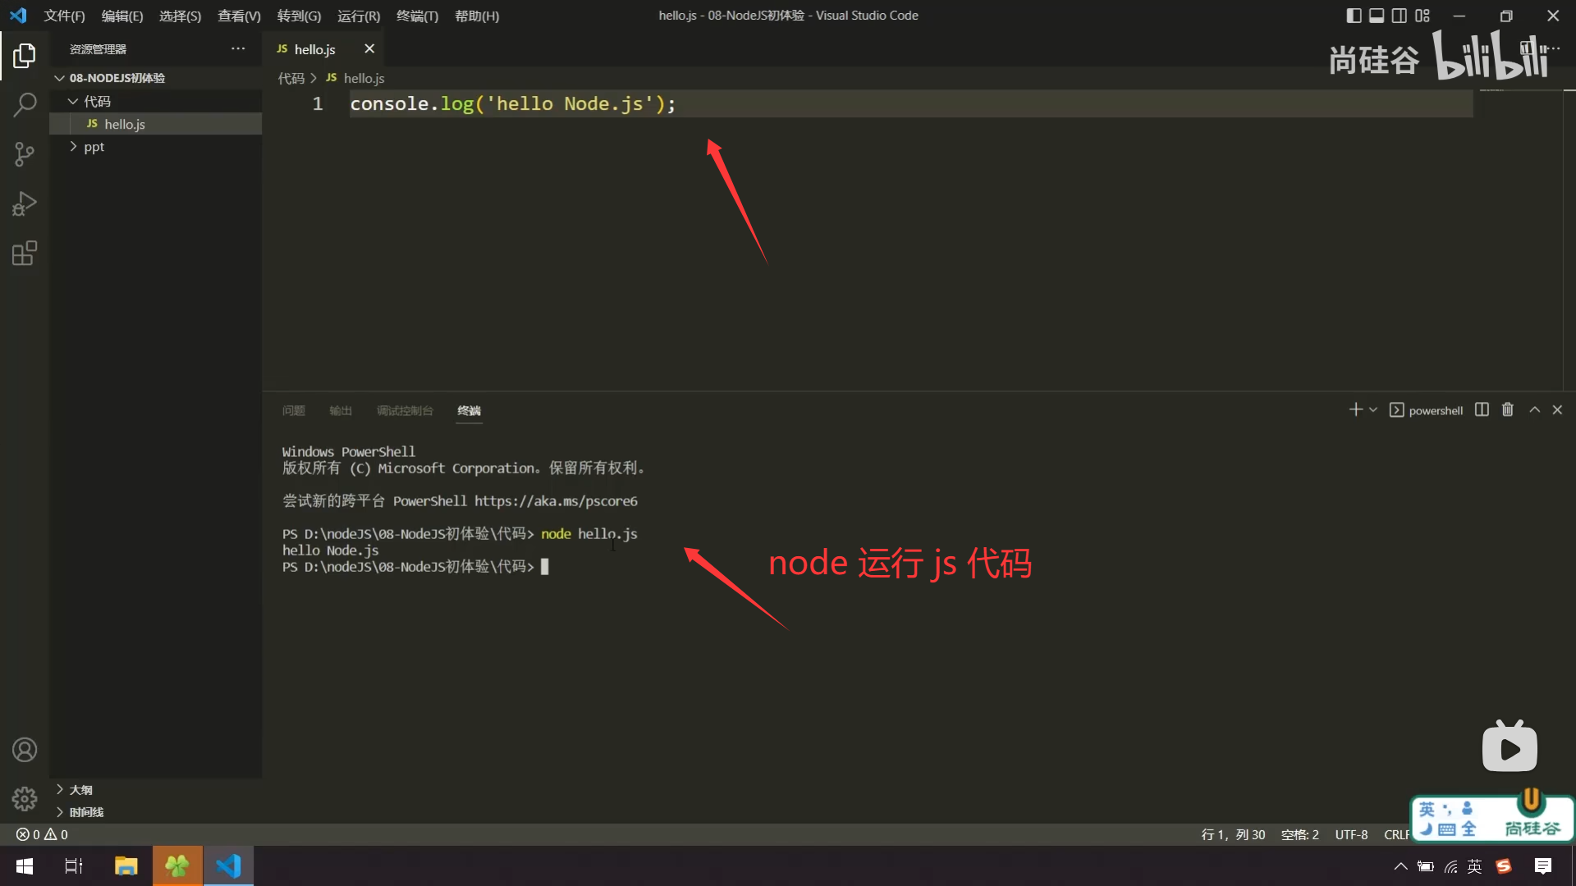Image resolution: width=1576 pixels, height=886 pixels.
Task: Open the Source Control view
Action: pos(25,154)
